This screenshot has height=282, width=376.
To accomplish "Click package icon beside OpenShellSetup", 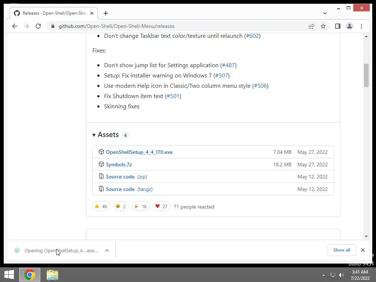I will click(x=101, y=152).
